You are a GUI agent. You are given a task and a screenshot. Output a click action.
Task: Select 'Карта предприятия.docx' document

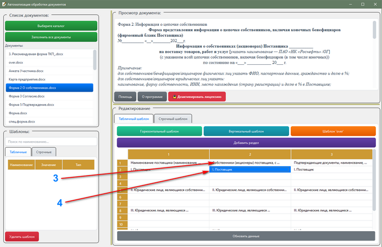pyautogui.click(x=49, y=80)
